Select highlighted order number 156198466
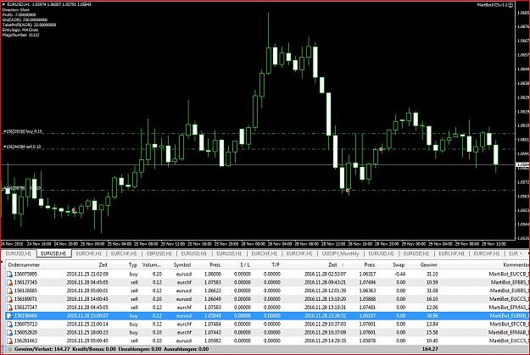 click(25, 316)
